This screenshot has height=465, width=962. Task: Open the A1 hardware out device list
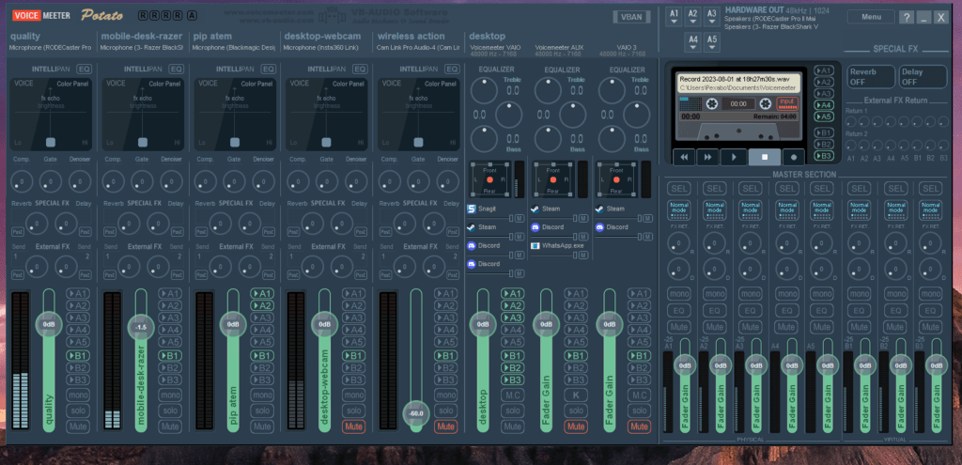[x=675, y=17]
